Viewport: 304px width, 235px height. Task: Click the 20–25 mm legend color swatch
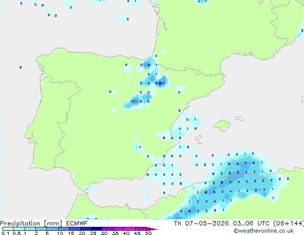coord(86,229)
